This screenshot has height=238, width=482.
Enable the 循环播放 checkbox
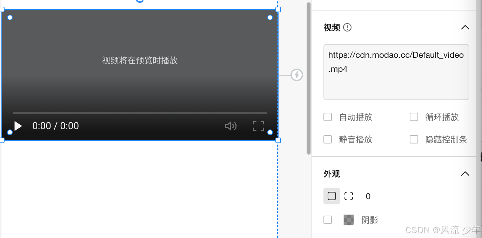pyautogui.click(x=414, y=117)
